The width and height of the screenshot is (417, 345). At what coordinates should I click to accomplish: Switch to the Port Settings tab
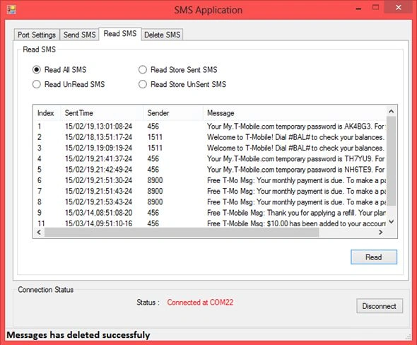pyautogui.click(x=37, y=35)
